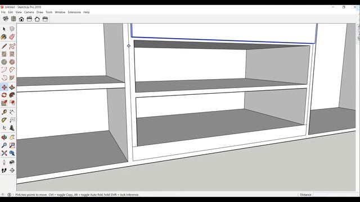The height and width of the screenshot is (202, 360).
Task: Open the Extensions menu
Action: (x=74, y=12)
